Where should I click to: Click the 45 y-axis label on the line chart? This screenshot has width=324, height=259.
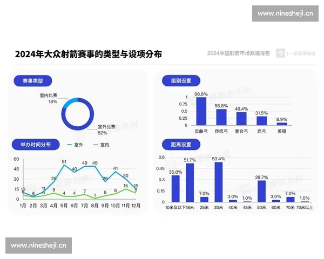pos(16,169)
